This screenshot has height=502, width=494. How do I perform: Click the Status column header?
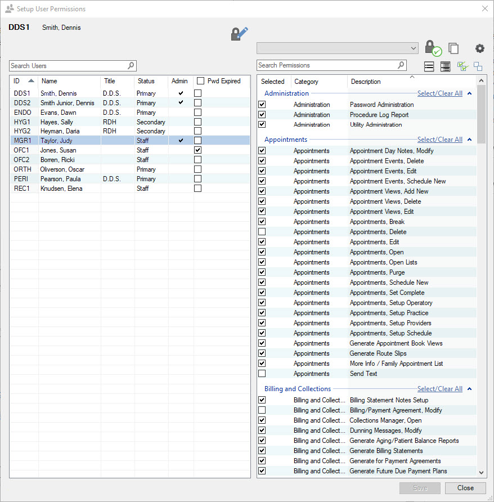point(146,81)
